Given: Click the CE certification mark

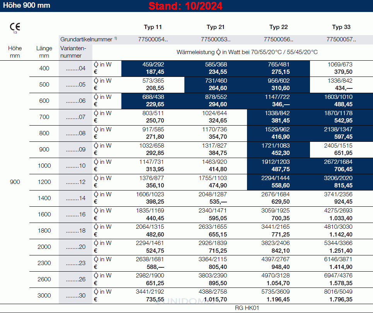Looking at the screenshot, I should [15, 27].
